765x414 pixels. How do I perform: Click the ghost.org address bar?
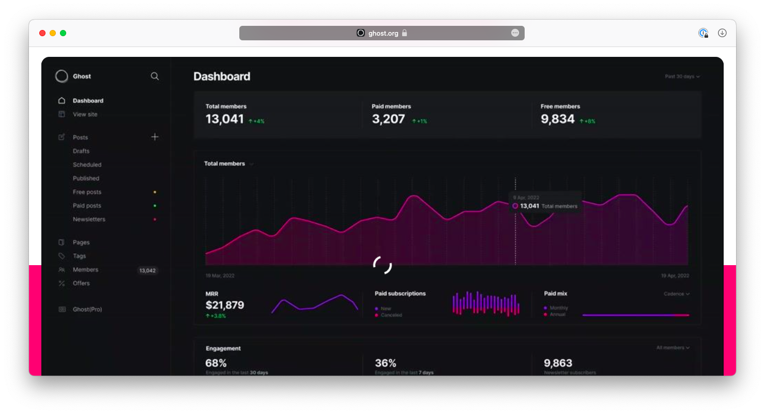381,33
